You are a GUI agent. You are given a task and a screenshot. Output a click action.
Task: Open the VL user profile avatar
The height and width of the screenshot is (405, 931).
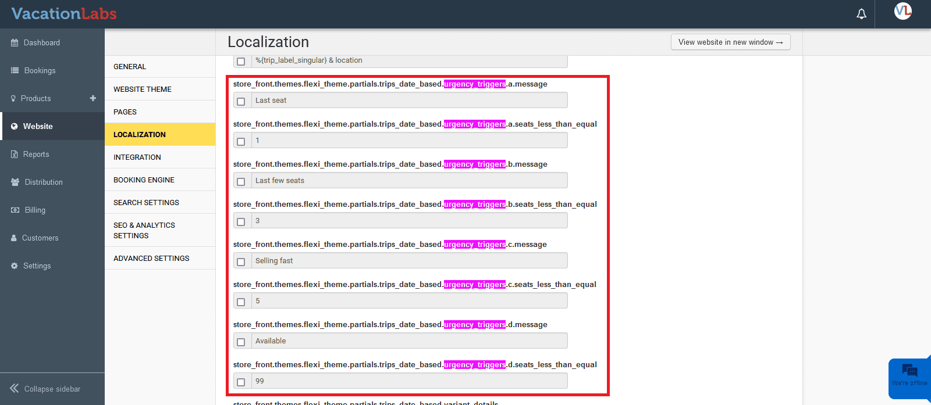(x=902, y=11)
